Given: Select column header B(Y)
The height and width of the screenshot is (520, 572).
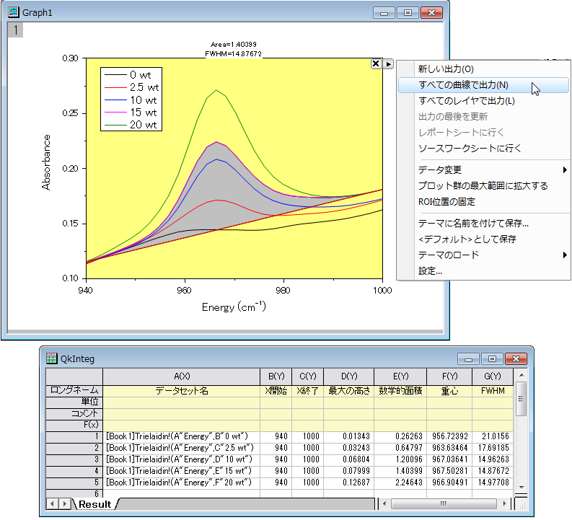Looking at the screenshot, I should [x=276, y=376].
